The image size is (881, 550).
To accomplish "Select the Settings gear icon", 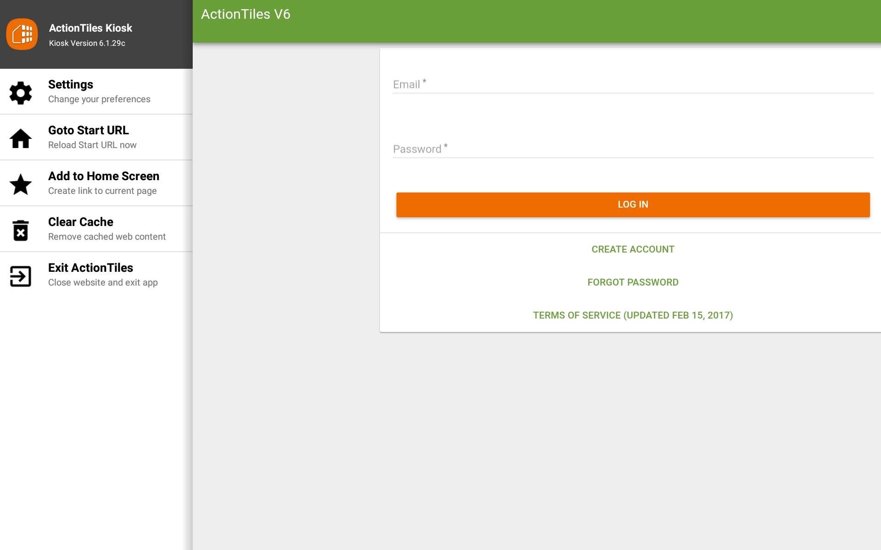I will tap(21, 92).
